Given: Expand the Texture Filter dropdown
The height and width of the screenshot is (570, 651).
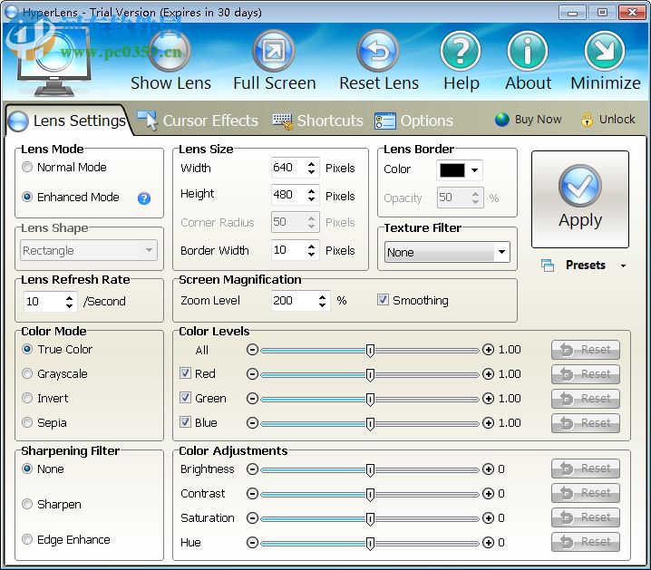Looking at the screenshot, I should click(501, 253).
